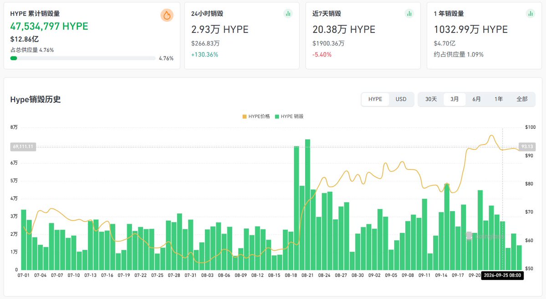Click the 09-14 x-axis date label
The width and height of the screenshot is (546, 299).
pos(441,275)
